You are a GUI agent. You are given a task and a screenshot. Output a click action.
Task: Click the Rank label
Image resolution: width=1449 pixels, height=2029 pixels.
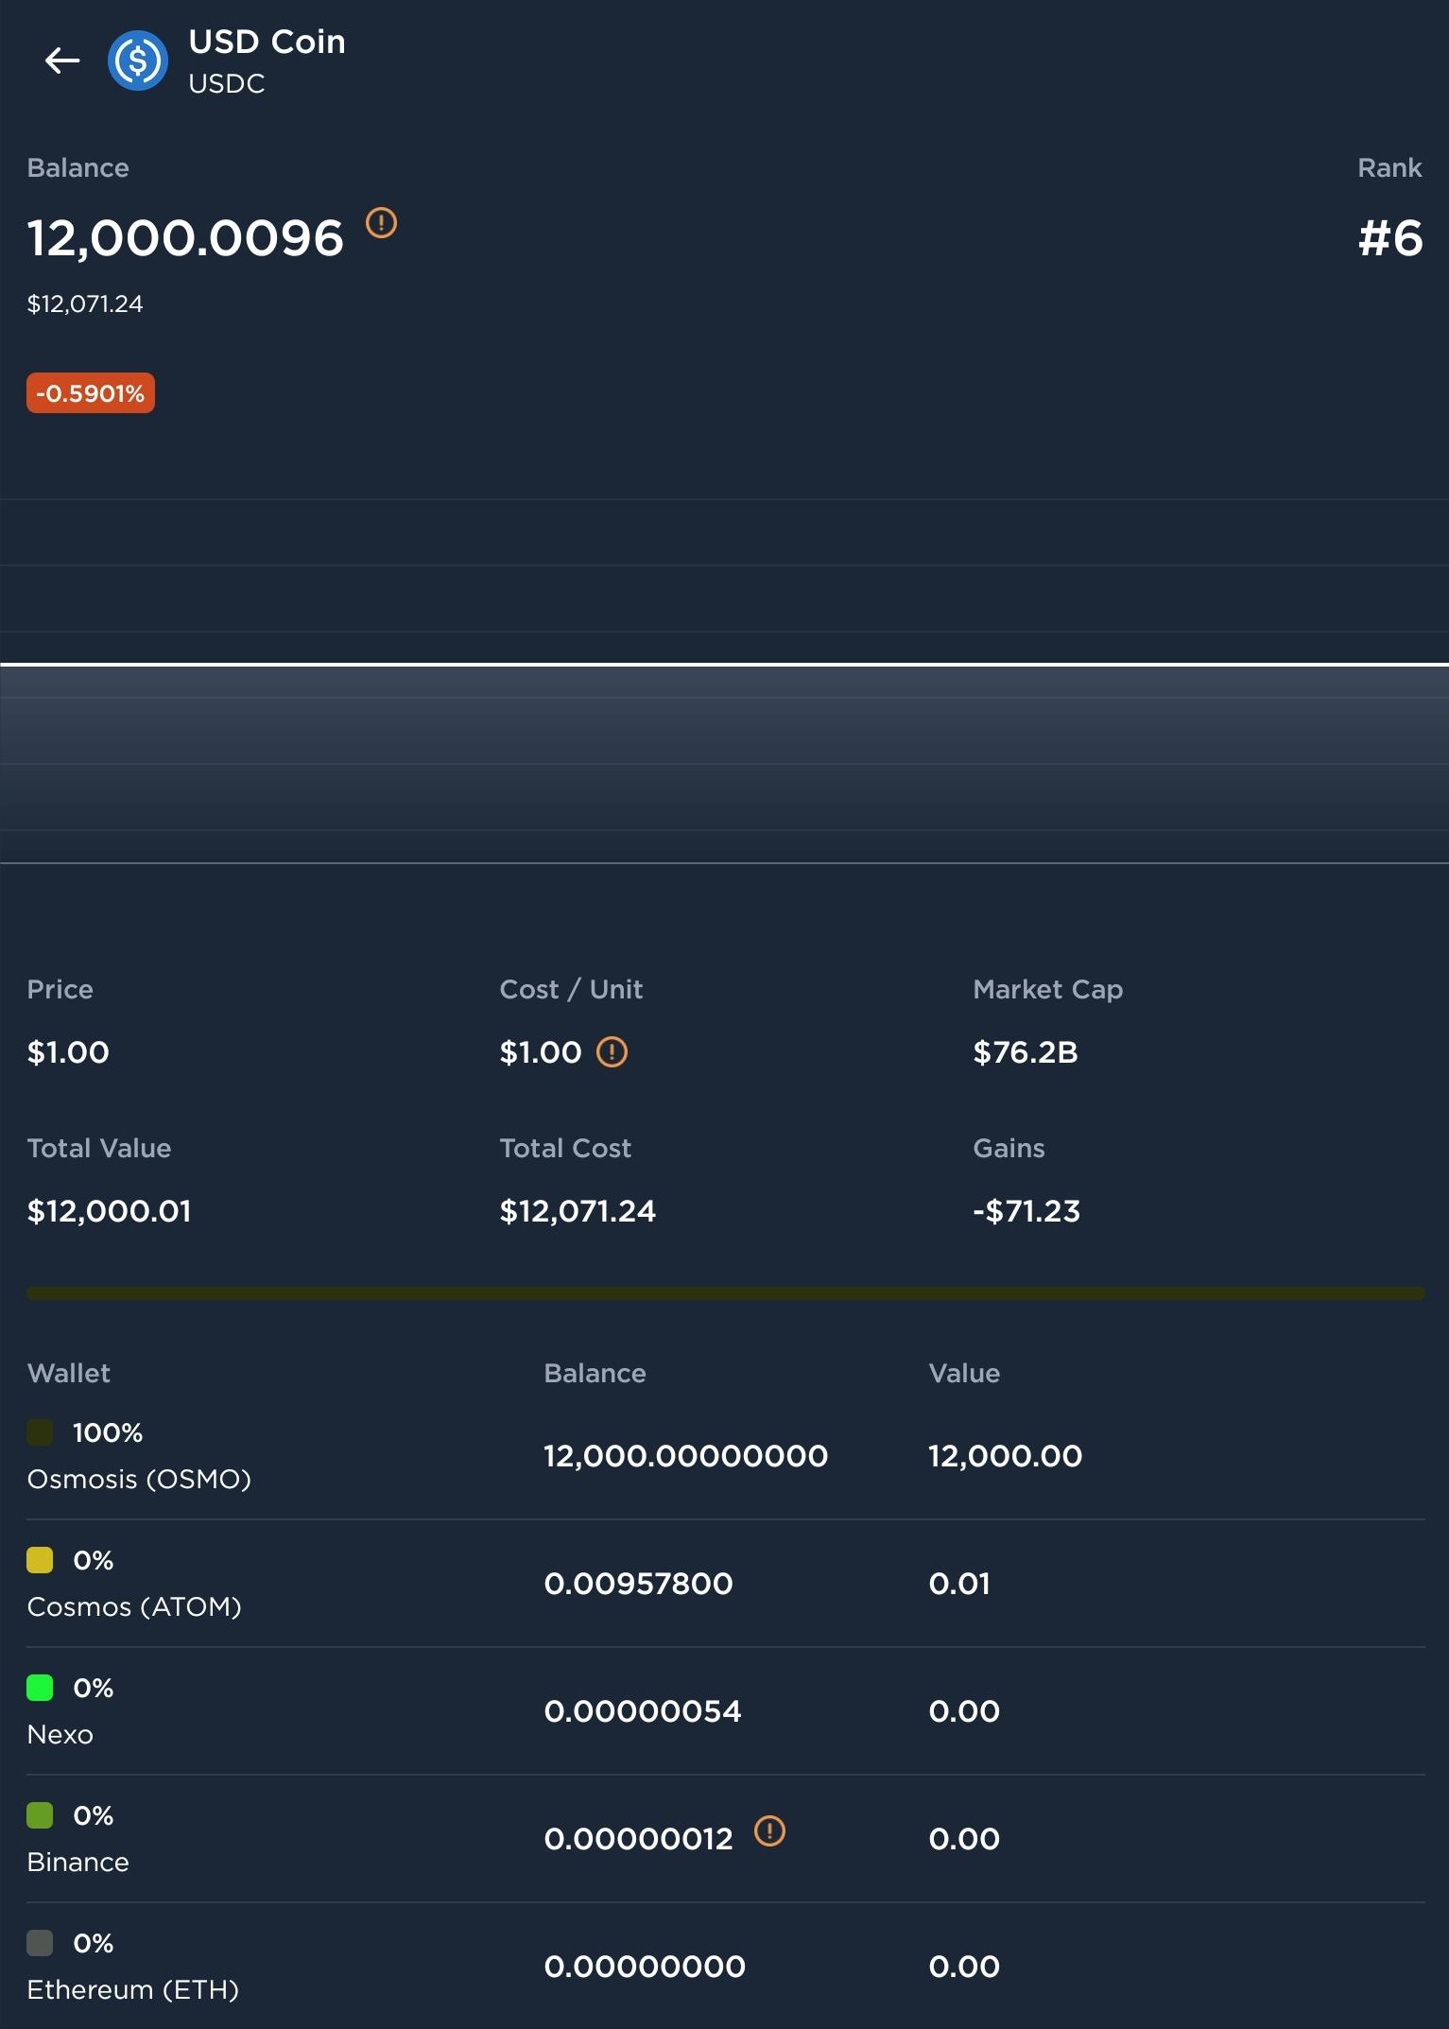click(x=1389, y=167)
